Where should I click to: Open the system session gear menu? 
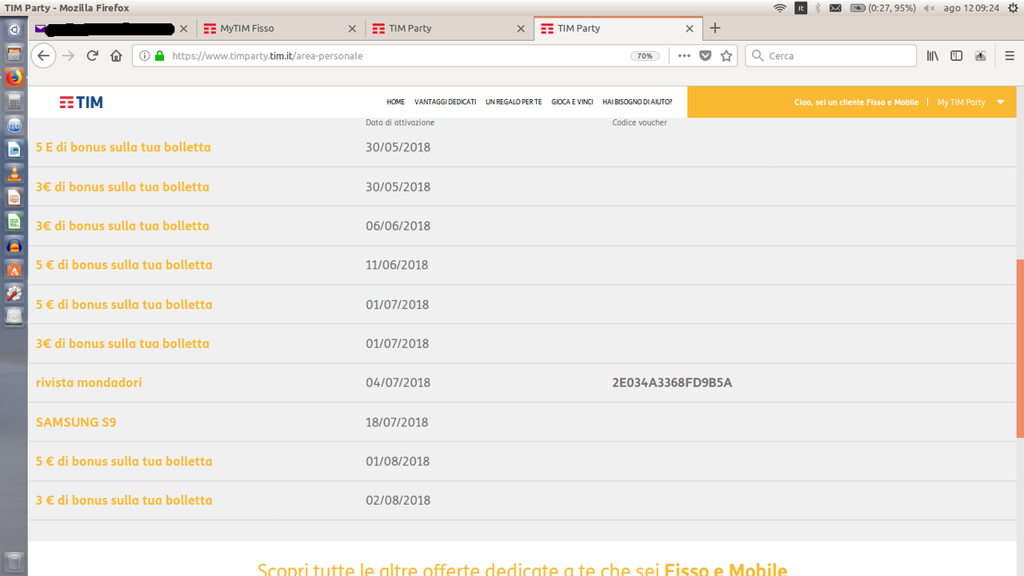tap(1012, 8)
